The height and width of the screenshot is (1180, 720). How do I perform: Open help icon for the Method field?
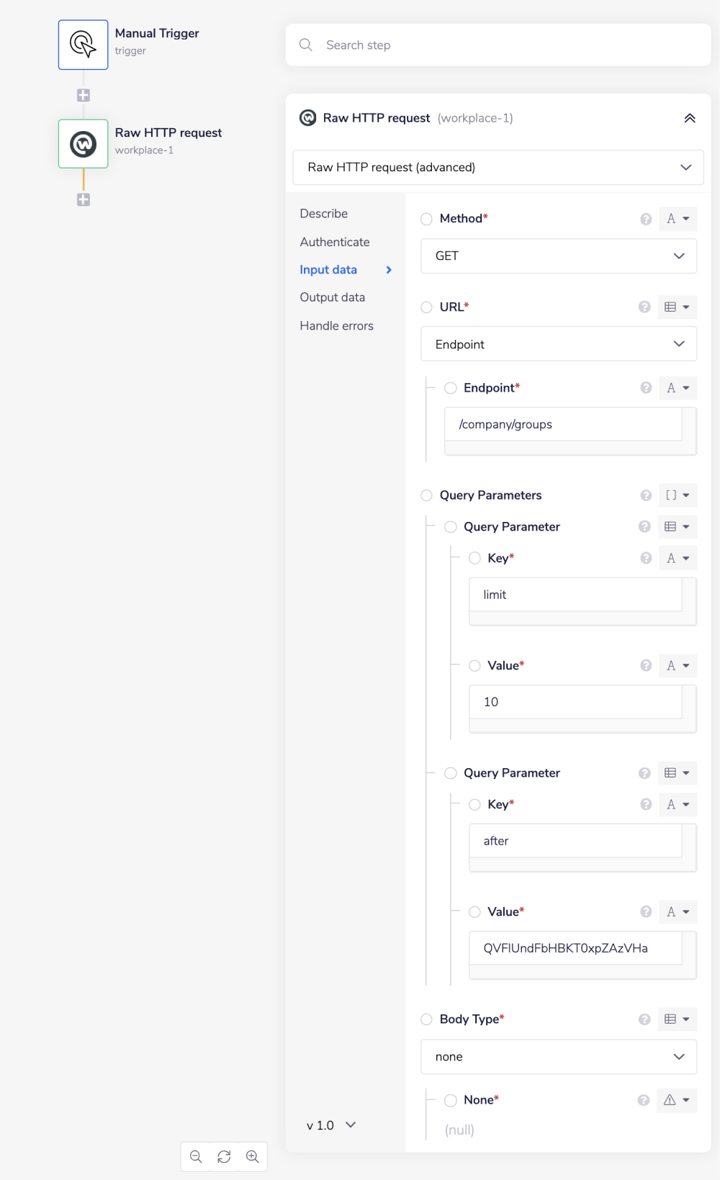click(646, 219)
